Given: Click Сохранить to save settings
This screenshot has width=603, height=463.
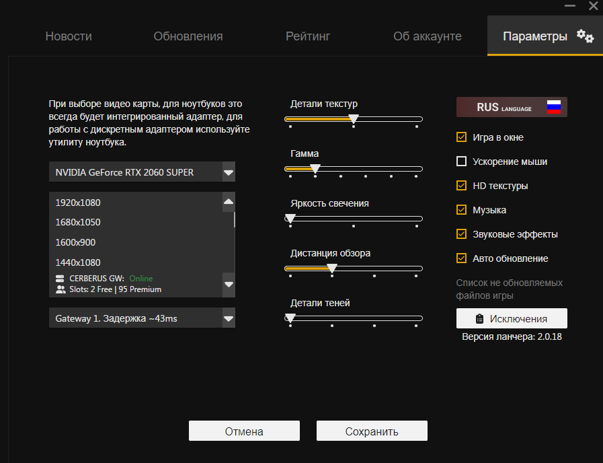Looking at the screenshot, I should pos(372,431).
